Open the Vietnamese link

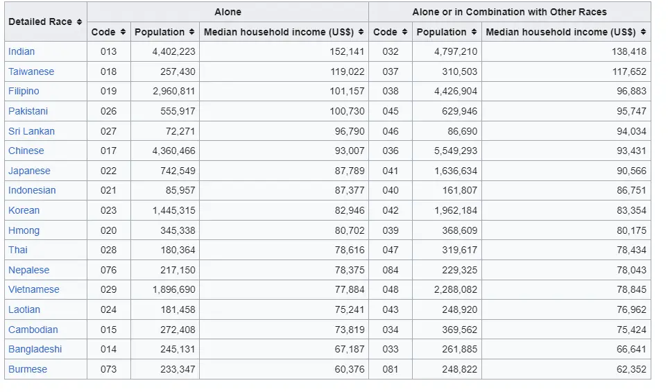click(34, 289)
